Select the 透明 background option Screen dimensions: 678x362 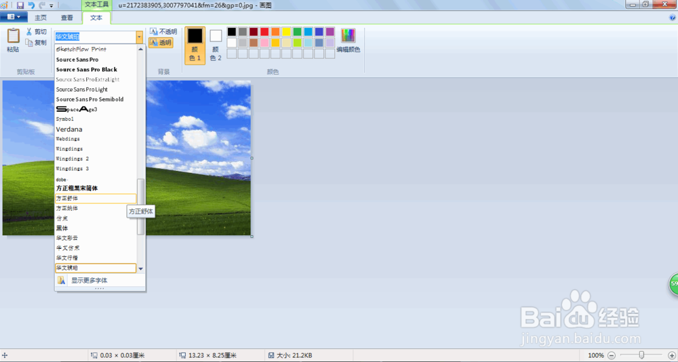click(161, 43)
